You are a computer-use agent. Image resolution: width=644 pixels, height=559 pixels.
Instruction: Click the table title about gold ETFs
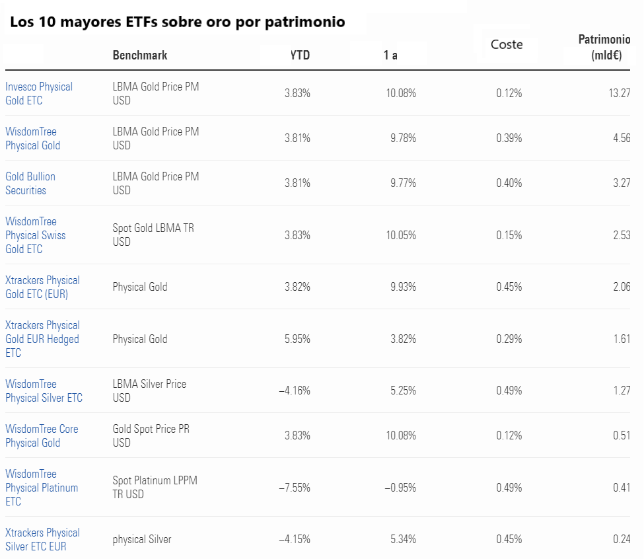pos(178,22)
